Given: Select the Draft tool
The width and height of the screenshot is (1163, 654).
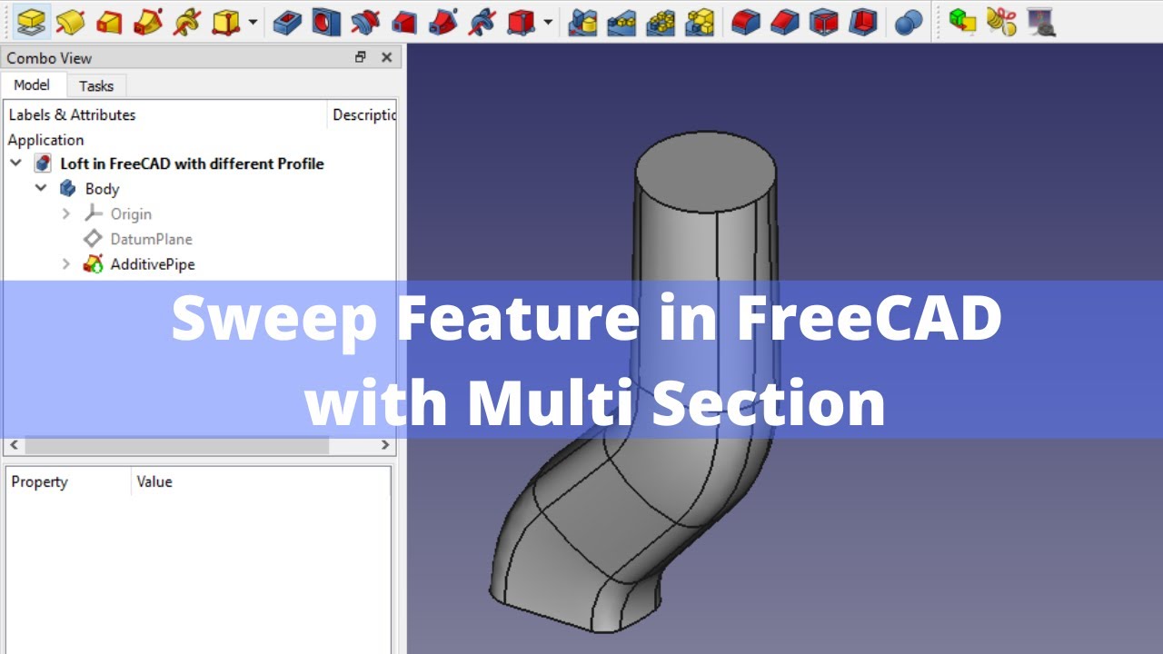Looking at the screenshot, I should (x=823, y=21).
